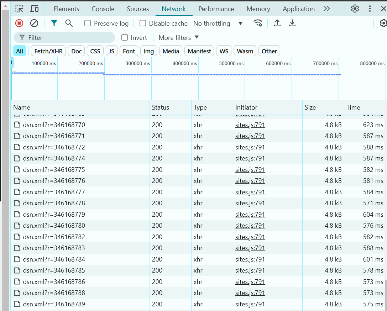Switch to the Console tab
This screenshot has height=311, width=387.
point(103,9)
